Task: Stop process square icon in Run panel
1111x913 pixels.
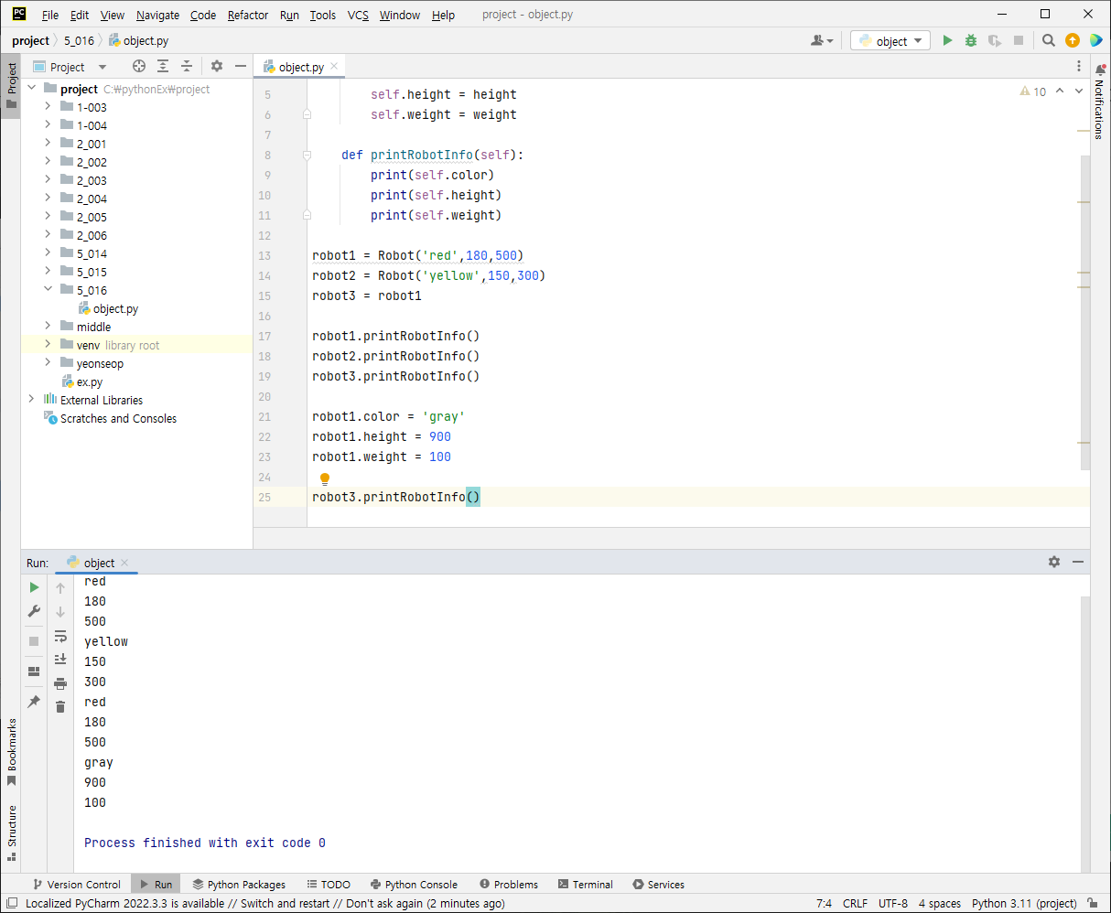Action: pyautogui.click(x=34, y=641)
